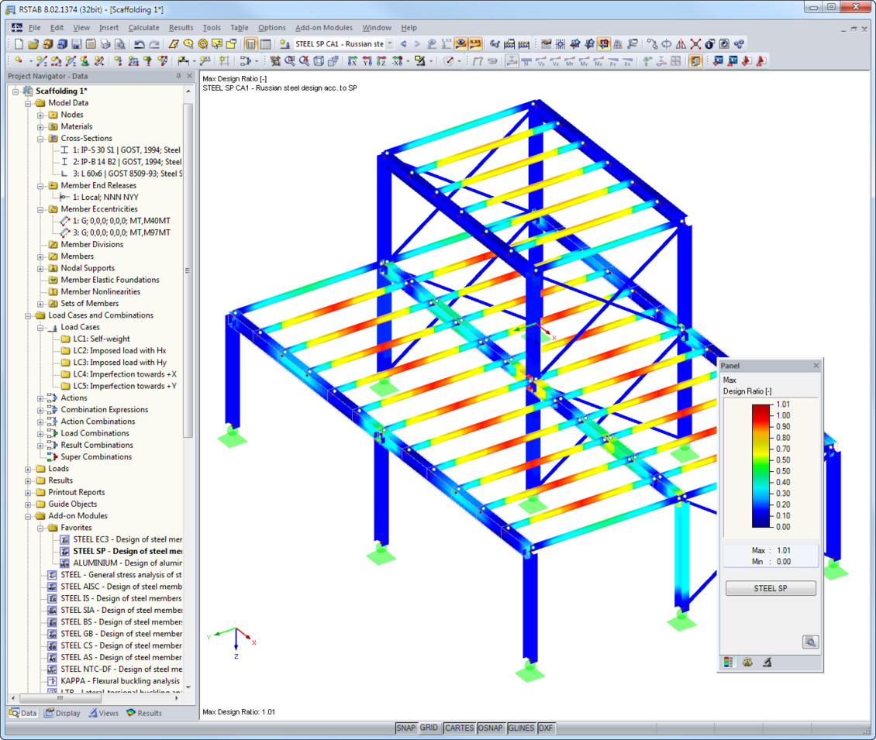Collapse the Load Cases tree node
The width and height of the screenshot is (876, 740).
click(40, 327)
